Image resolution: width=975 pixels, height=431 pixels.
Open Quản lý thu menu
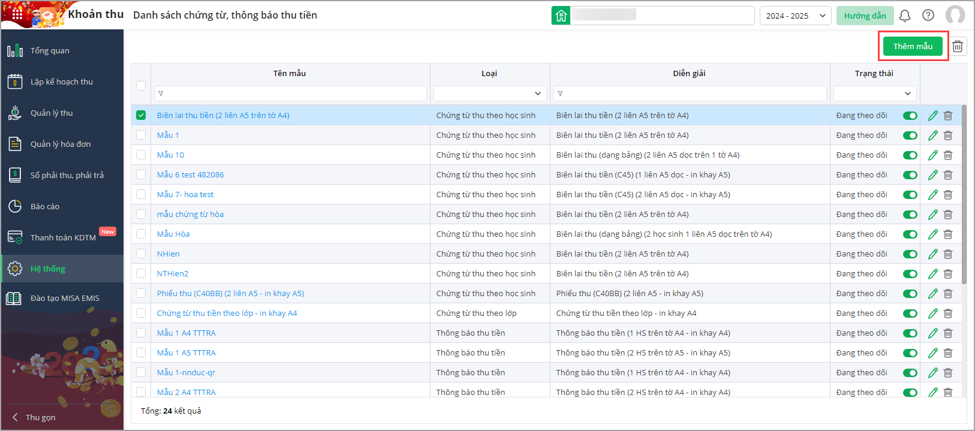click(62, 113)
